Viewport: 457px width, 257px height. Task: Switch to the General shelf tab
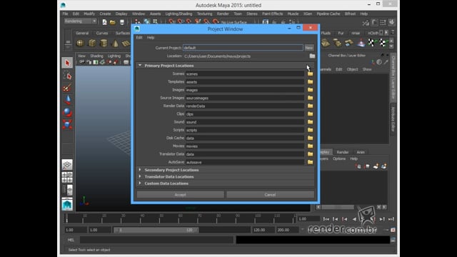(x=82, y=34)
